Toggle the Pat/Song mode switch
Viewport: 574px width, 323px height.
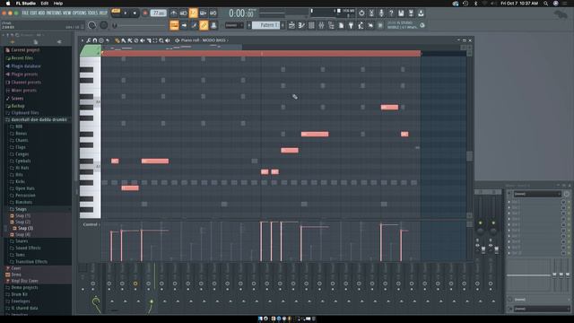[x=116, y=12]
